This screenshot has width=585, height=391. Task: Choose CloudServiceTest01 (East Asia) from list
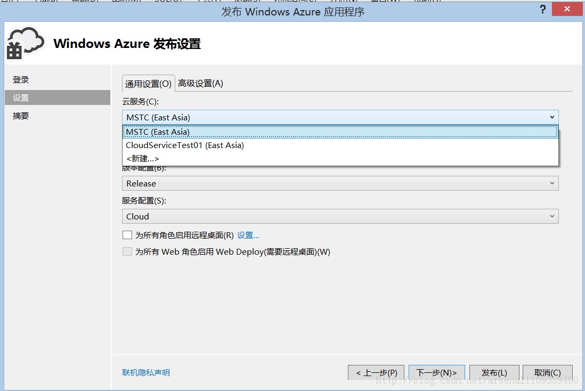[340, 145]
